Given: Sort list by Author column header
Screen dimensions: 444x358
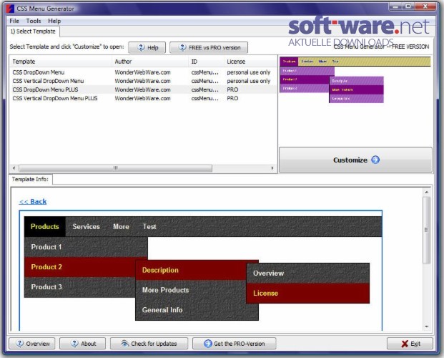Looking at the screenshot, I should (150, 62).
